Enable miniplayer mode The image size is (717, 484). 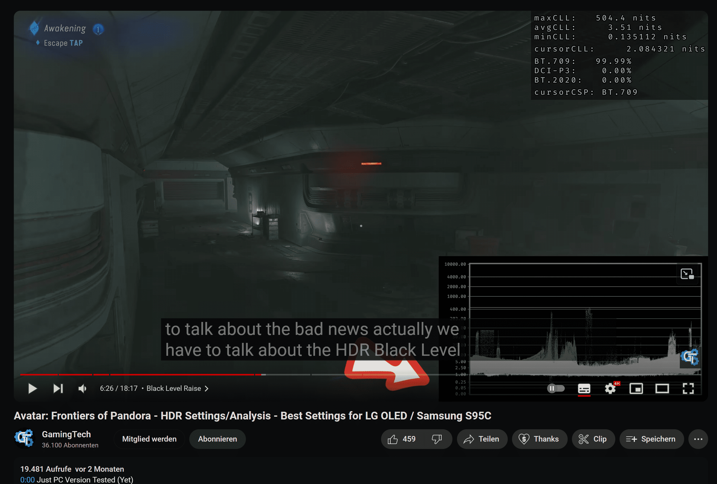pyautogui.click(x=636, y=388)
